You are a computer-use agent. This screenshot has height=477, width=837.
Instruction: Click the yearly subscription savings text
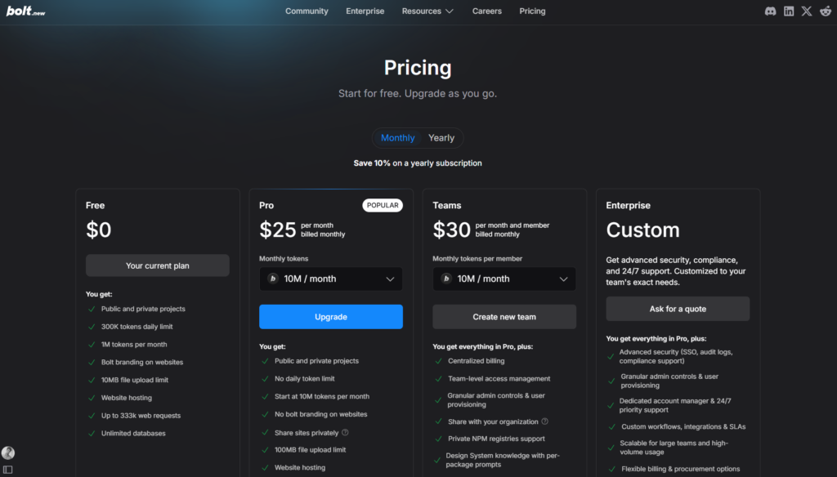tap(418, 163)
